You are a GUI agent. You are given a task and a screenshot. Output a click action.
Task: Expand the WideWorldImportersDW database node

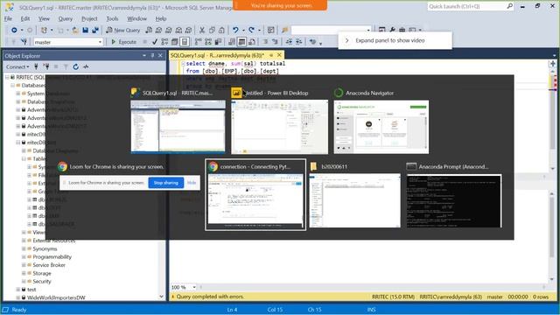(17, 297)
